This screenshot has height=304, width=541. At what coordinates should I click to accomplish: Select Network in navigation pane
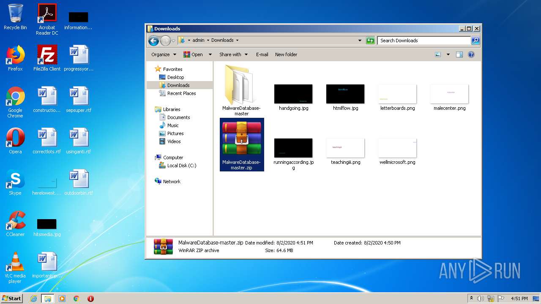click(167, 182)
